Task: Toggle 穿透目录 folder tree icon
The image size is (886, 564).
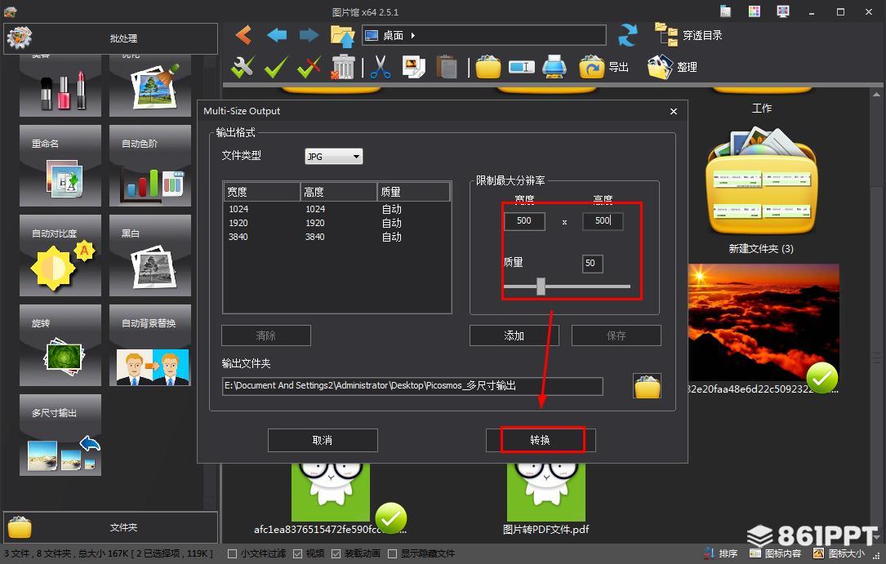Action: coord(666,35)
